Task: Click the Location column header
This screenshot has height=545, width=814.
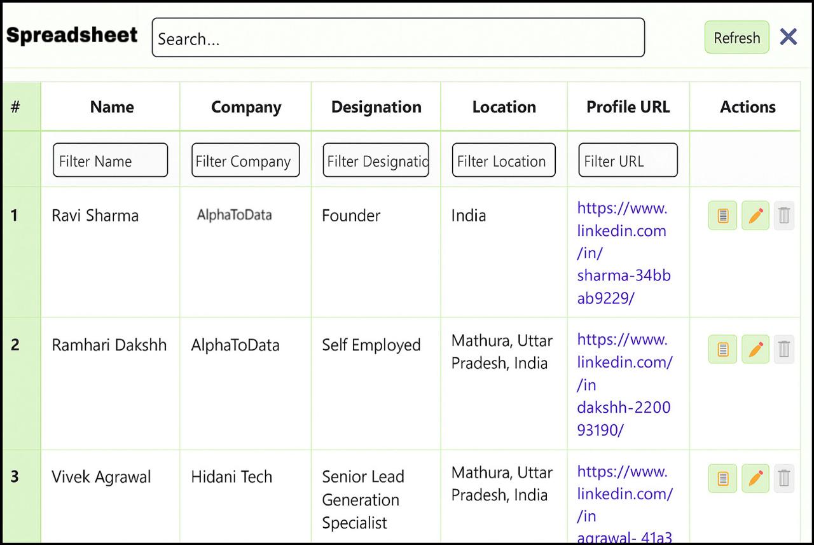Action: (x=504, y=107)
